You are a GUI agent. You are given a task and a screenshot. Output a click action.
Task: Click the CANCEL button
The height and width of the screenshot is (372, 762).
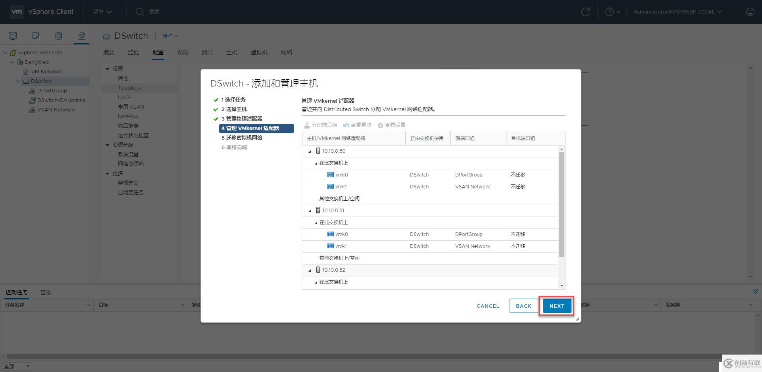click(488, 306)
